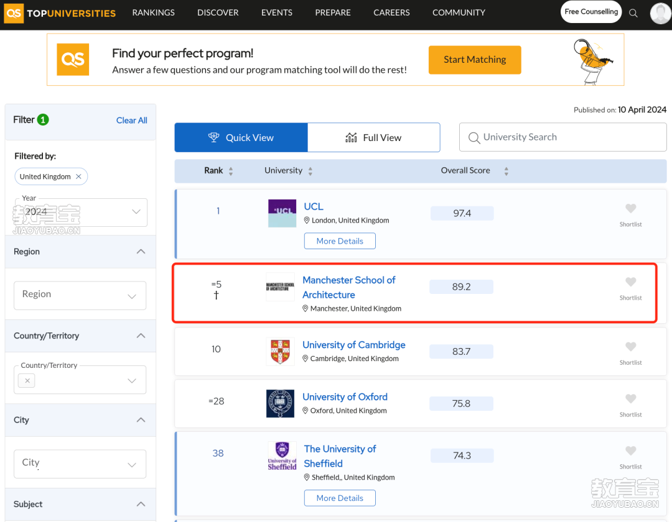Open the Country/Territory dropdown
Image resolution: width=672 pixels, height=522 pixels.
point(80,380)
